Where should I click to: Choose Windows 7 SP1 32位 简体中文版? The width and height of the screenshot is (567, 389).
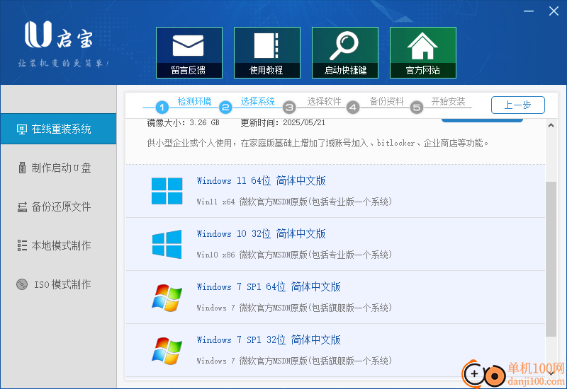[335, 350]
